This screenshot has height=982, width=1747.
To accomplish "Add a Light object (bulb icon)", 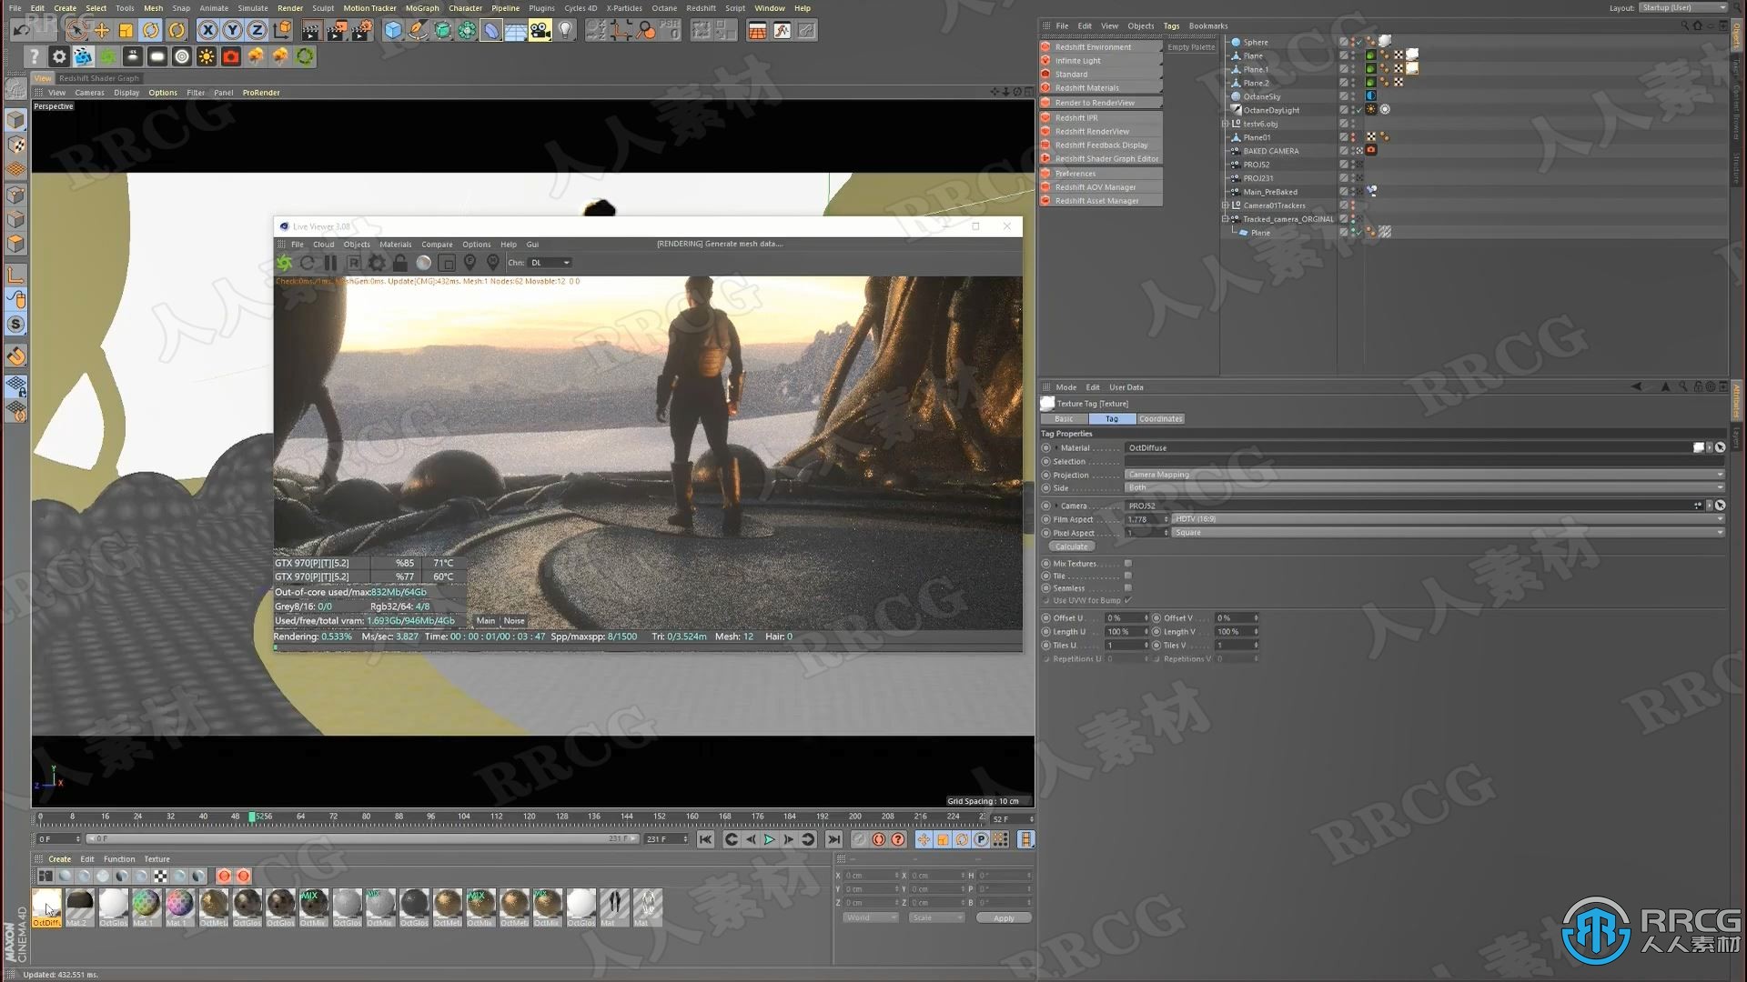I will [x=565, y=30].
